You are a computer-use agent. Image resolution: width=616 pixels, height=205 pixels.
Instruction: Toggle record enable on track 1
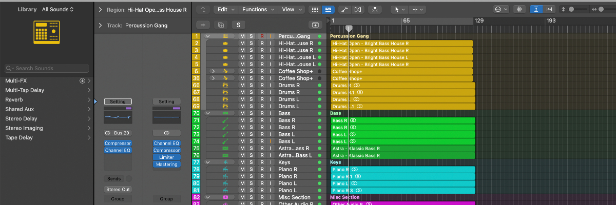point(262,36)
